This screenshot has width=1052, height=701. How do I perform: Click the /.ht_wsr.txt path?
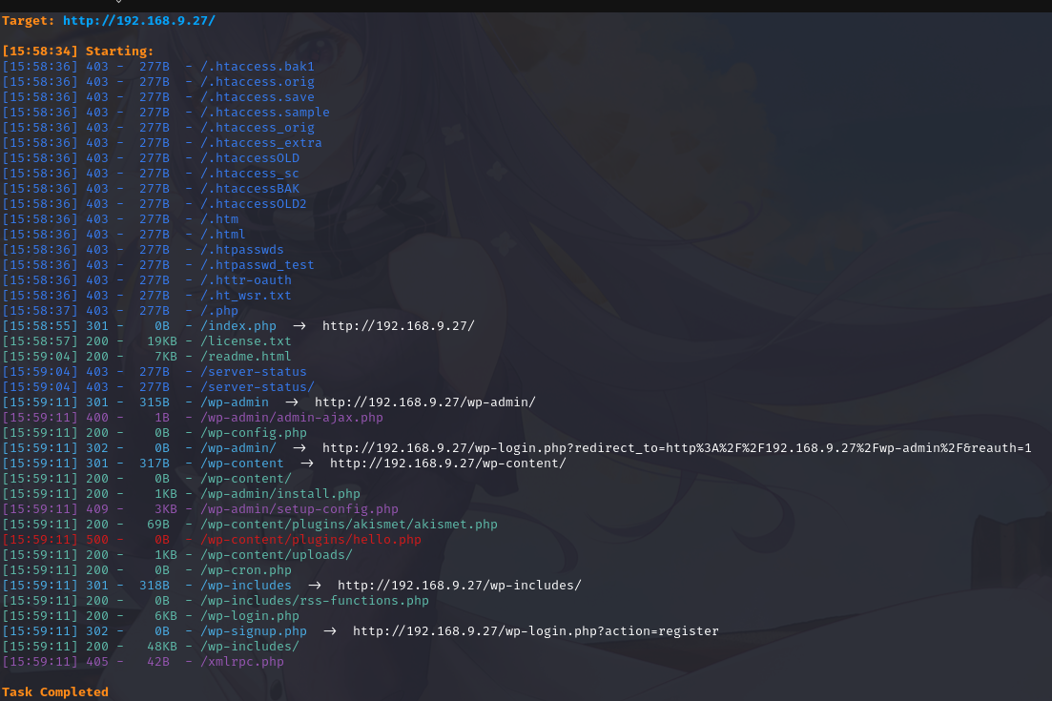click(245, 295)
